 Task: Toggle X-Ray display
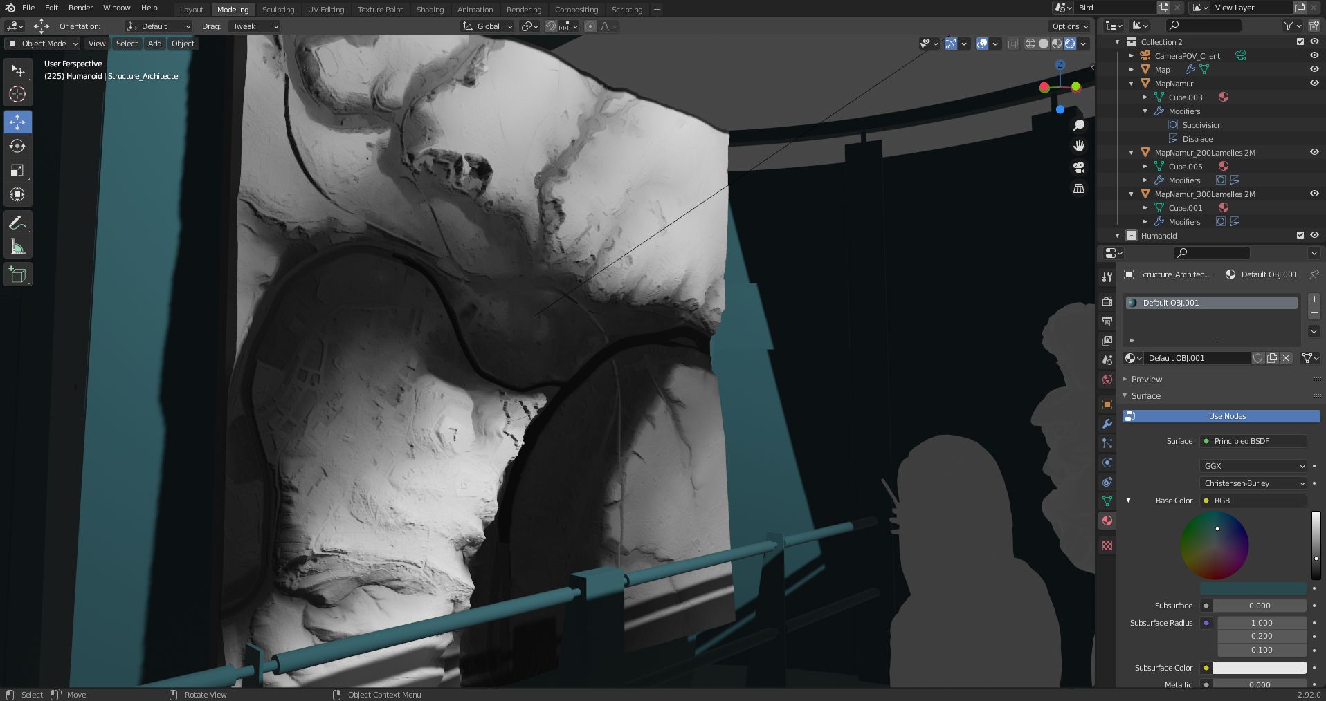(x=1012, y=44)
